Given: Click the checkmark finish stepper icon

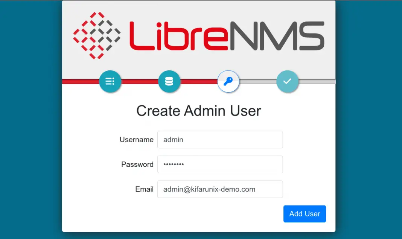Looking at the screenshot, I should coord(288,81).
